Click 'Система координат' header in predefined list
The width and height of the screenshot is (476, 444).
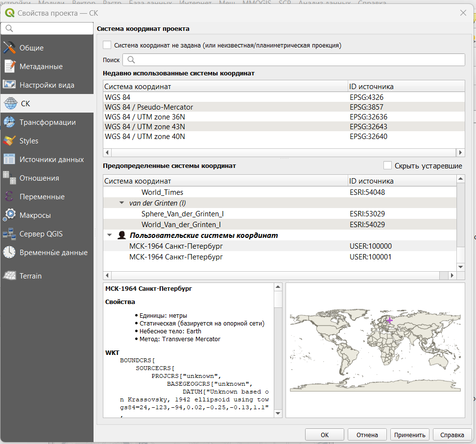click(226, 181)
